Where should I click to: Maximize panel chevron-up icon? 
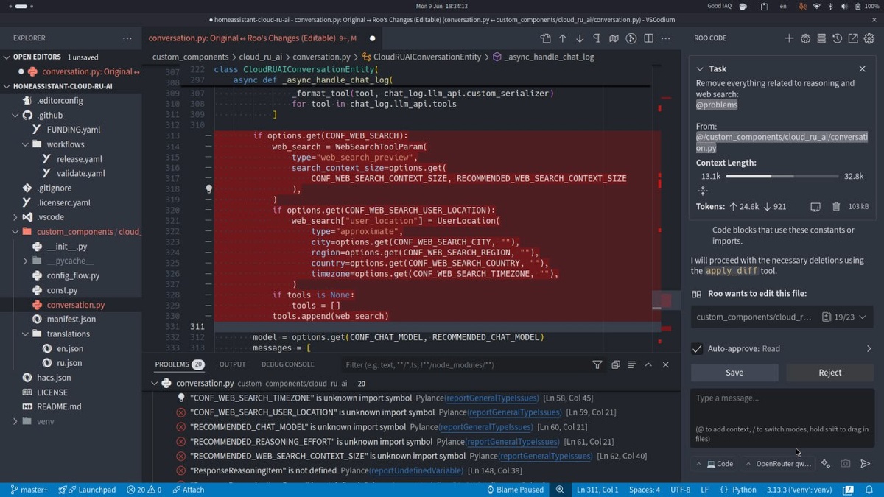pos(648,364)
